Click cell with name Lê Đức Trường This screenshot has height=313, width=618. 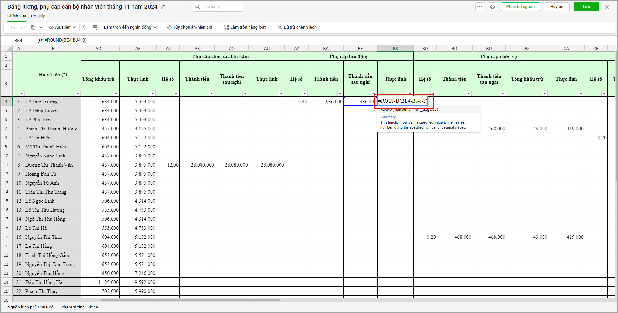click(x=53, y=101)
